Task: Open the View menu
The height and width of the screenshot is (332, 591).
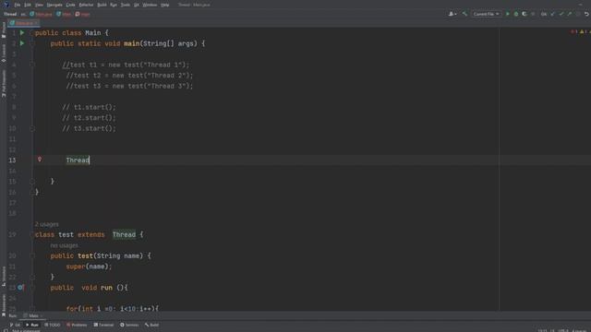Action: click(x=39, y=5)
